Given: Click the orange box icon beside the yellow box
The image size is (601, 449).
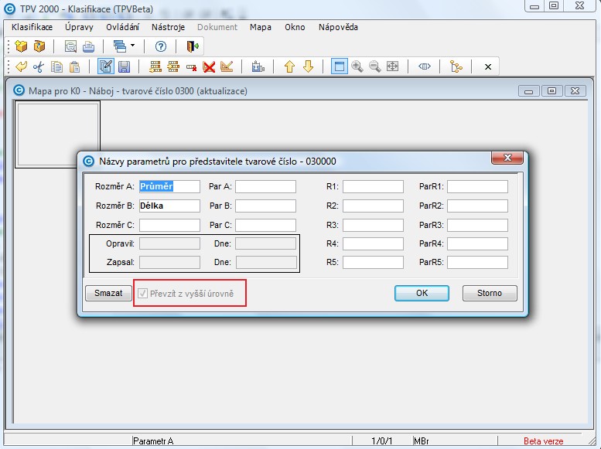Looking at the screenshot, I should click(x=39, y=46).
